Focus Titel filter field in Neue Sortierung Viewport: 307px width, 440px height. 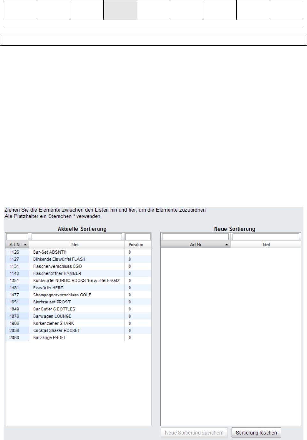coord(266,237)
